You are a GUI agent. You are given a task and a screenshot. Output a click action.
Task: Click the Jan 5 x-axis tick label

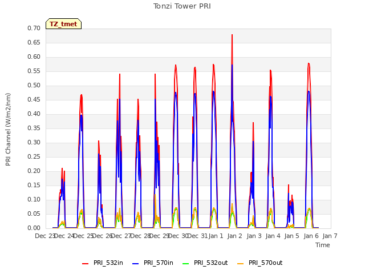(x=292, y=236)
